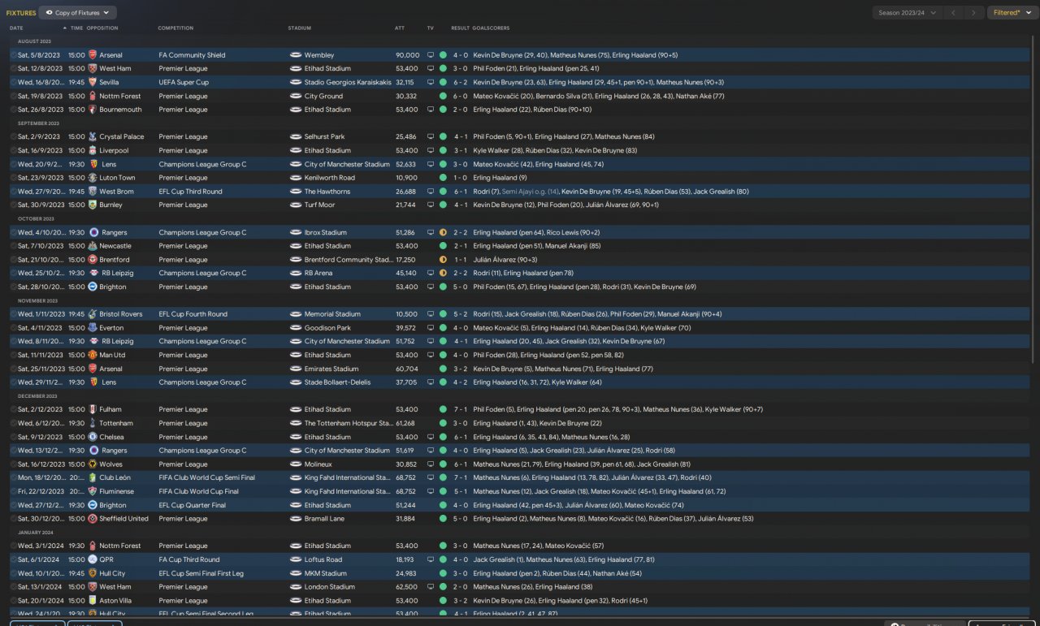Expand the Filtered dropdown
Viewport: 1040px width, 626px height.
1012,13
